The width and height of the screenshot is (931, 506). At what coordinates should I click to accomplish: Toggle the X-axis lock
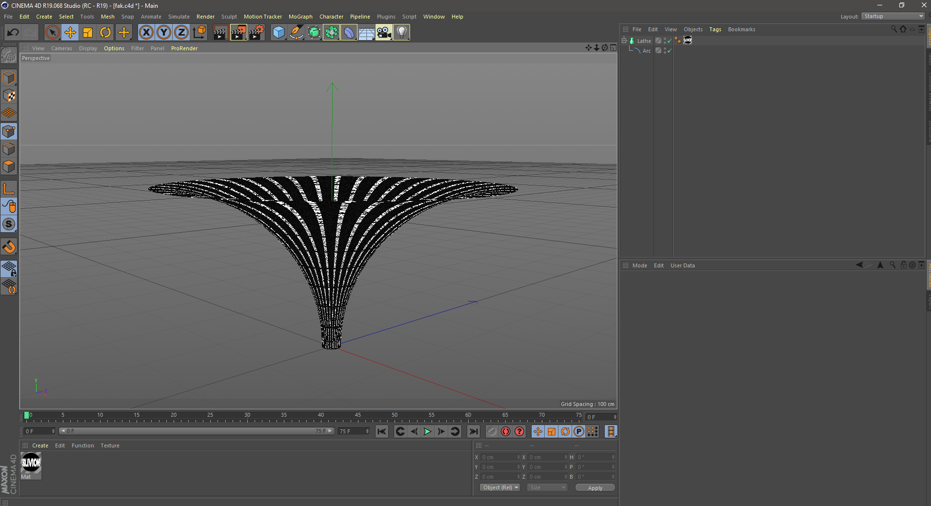pyautogui.click(x=146, y=33)
